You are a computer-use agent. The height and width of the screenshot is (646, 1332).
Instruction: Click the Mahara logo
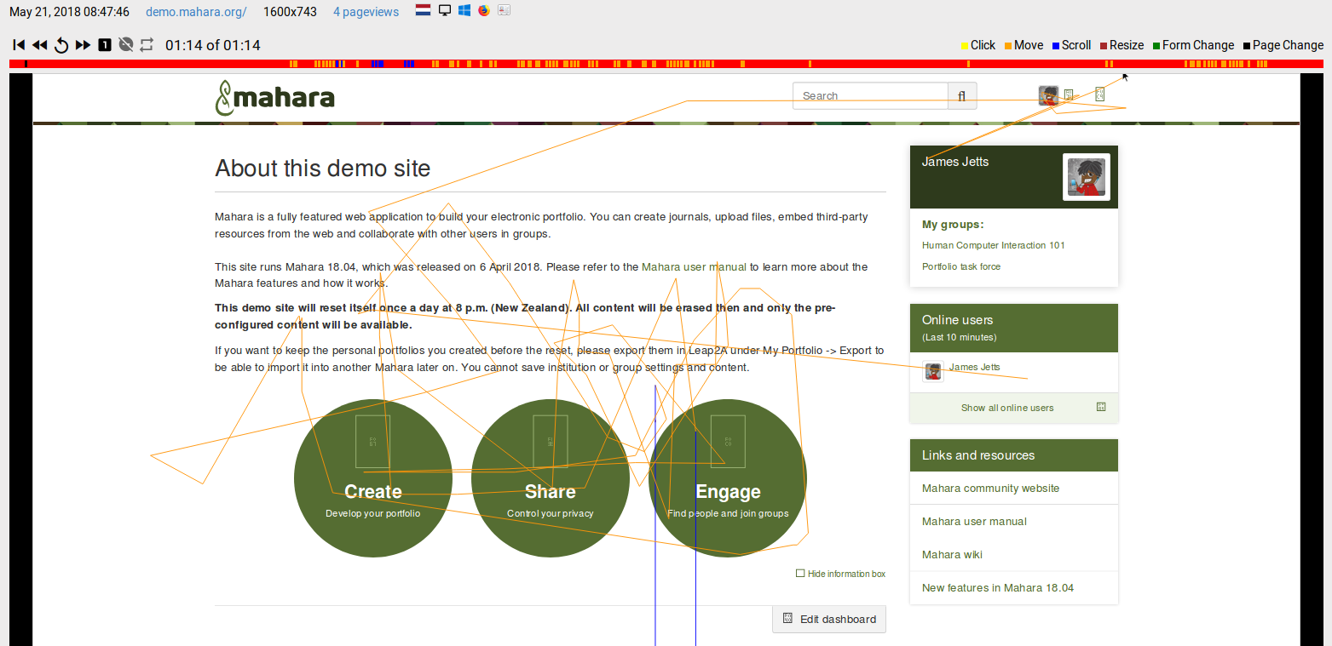pos(274,98)
